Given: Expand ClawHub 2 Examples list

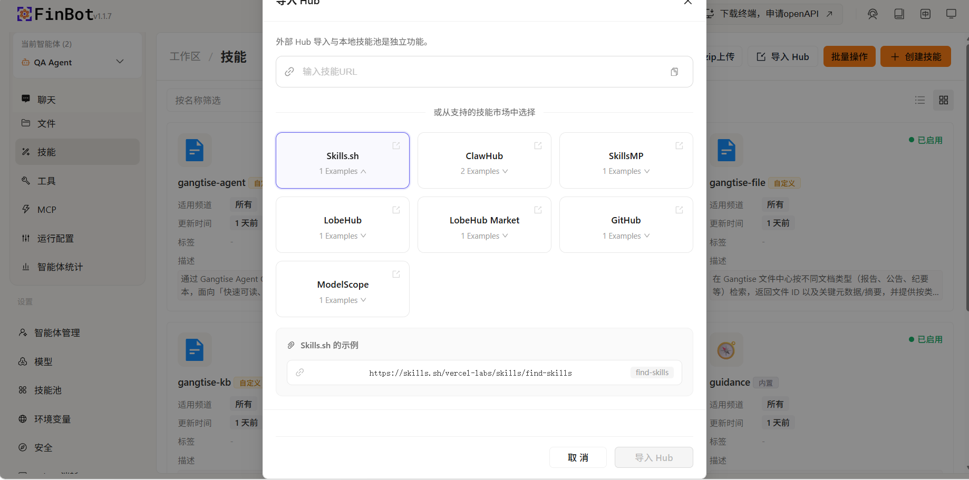Looking at the screenshot, I should [x=485, y=171].
